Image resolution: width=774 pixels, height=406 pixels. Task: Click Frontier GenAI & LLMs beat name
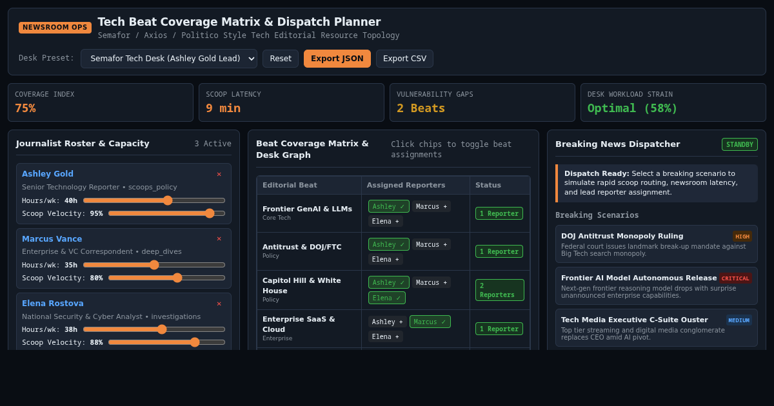click(307, 209)
